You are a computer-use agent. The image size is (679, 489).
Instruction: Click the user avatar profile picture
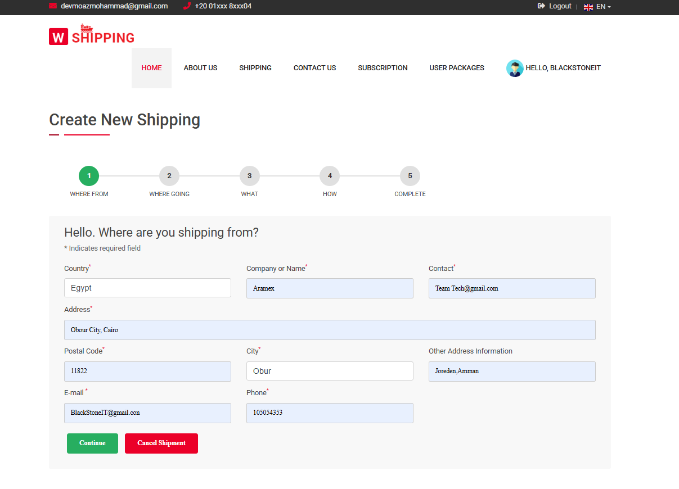pos(515,68)
